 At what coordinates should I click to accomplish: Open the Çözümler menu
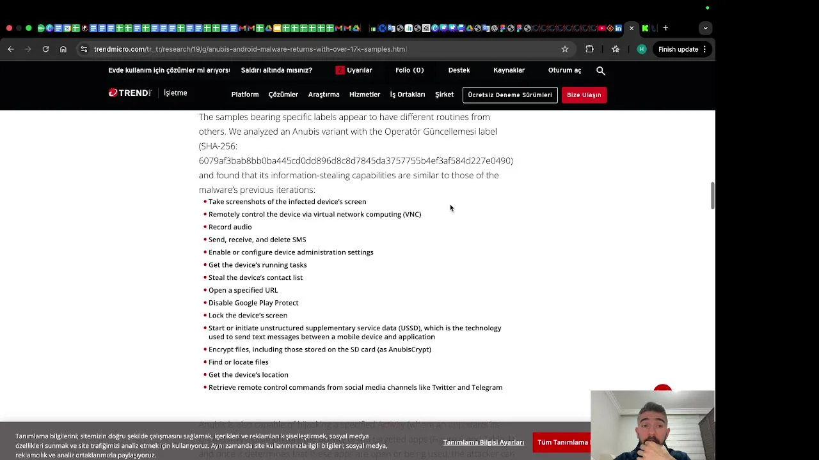pyautogui.click(x=283, y=95)
